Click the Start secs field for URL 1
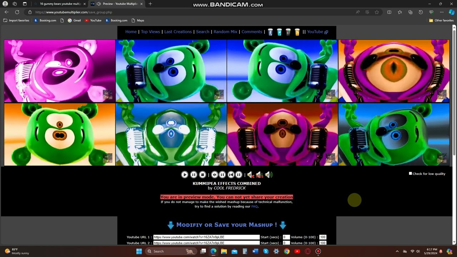The width and height of the screenshot is (457, 257). pos(286,237)
